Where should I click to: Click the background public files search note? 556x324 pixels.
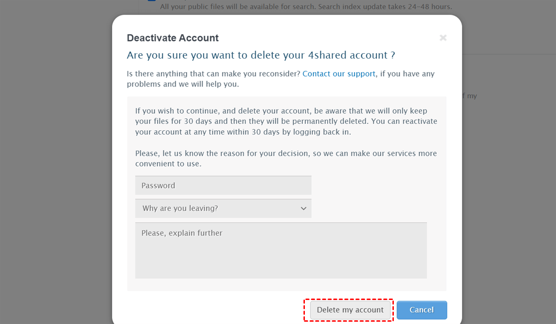tap(306, 7)
